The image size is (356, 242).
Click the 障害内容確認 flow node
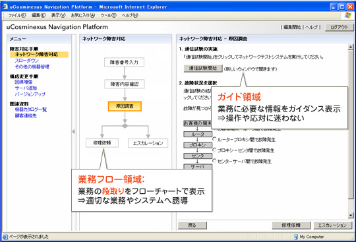point(125,84)
